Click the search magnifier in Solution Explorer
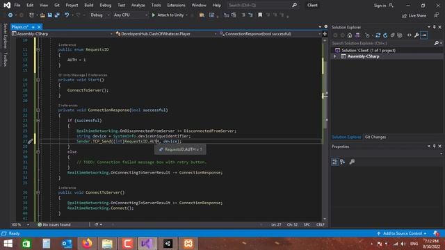445x250 pixels. [436, 43]
